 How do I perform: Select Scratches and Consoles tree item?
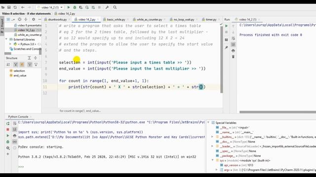(25, 49)
